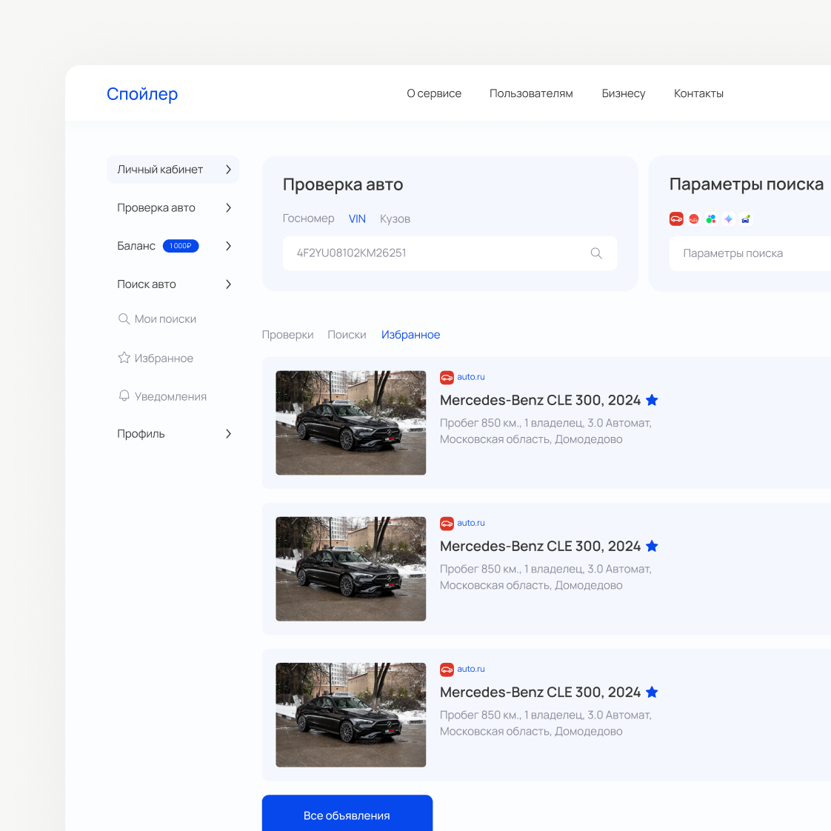831x831 pixels.
Task: Open the О сервисе menu item
Action: [434, 93]
